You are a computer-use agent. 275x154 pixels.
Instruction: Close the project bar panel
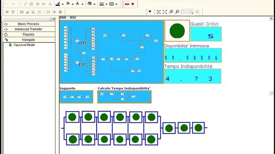click(x=54, y=19)
